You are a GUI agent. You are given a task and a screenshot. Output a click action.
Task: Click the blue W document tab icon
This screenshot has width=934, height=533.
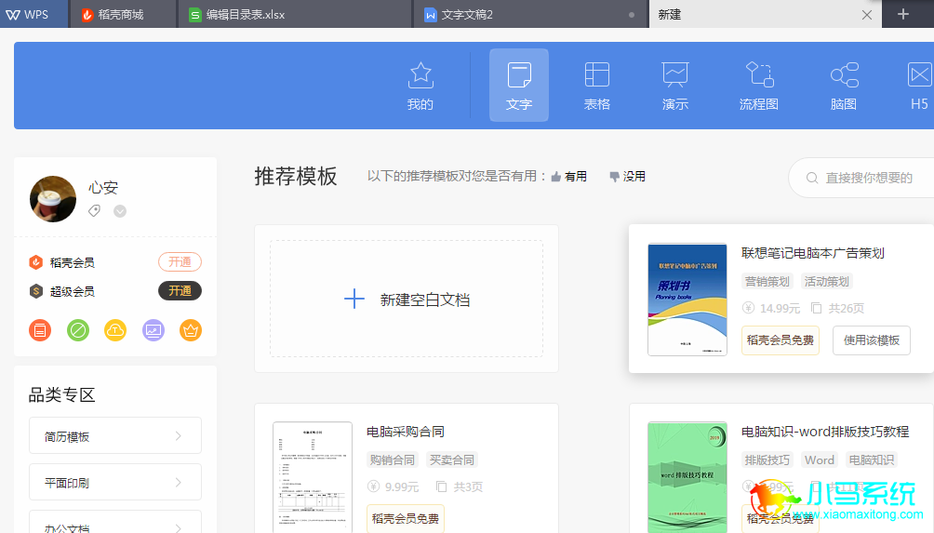tap(430, 15)
